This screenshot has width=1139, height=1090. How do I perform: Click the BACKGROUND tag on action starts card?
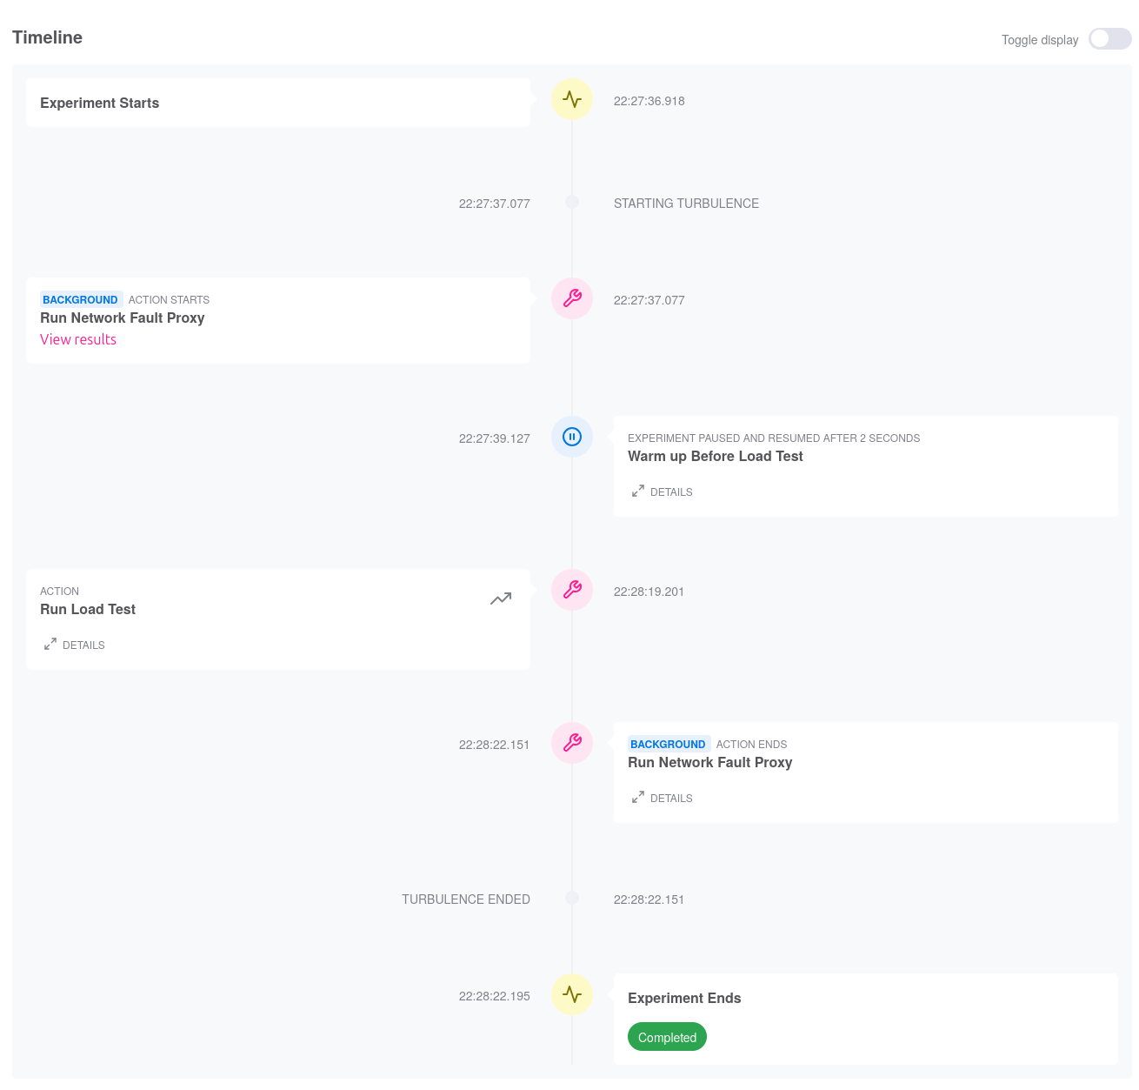pyautogui.click(x=80, y=299)
